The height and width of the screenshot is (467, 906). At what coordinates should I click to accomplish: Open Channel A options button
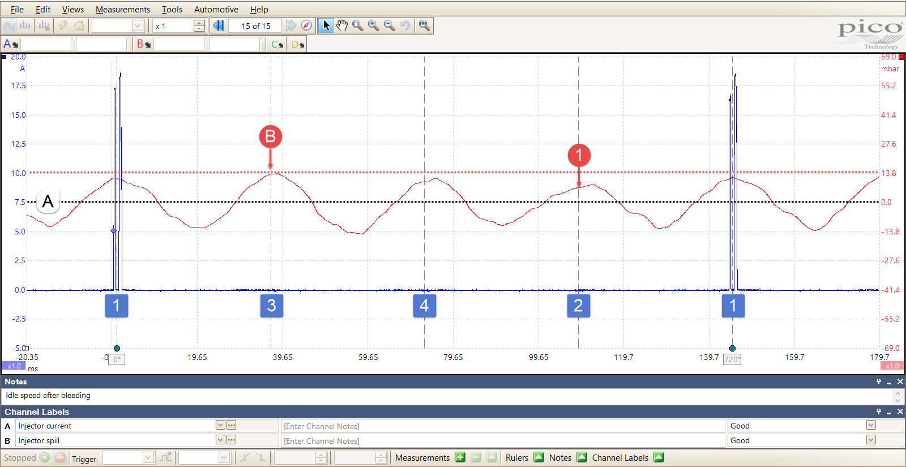pos(11,44)
